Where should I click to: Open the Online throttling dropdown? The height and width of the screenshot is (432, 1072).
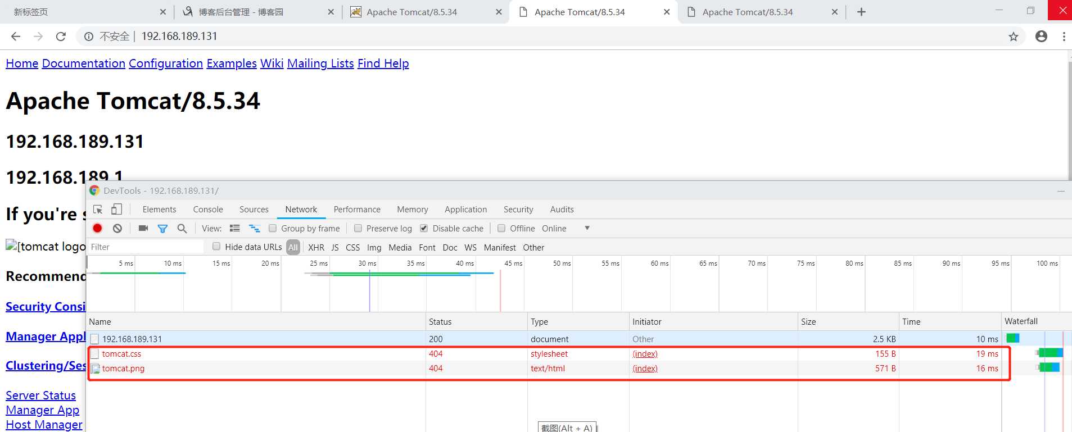pyautogui.click(x=566, y=229)
